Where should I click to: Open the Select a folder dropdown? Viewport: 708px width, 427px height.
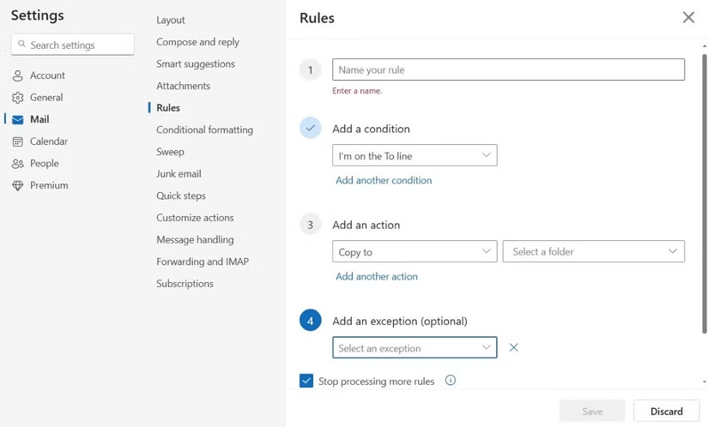[x=593, y=251]
